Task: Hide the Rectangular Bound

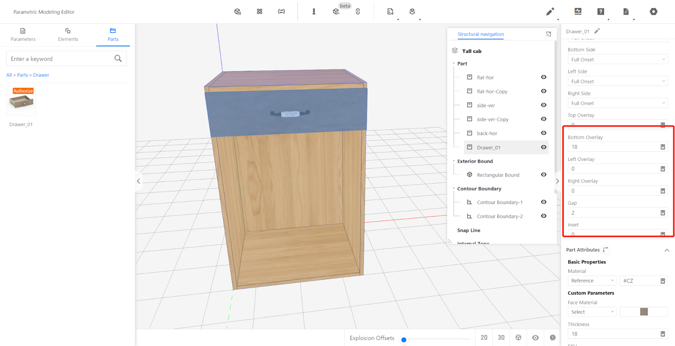Action: point(544,175)
